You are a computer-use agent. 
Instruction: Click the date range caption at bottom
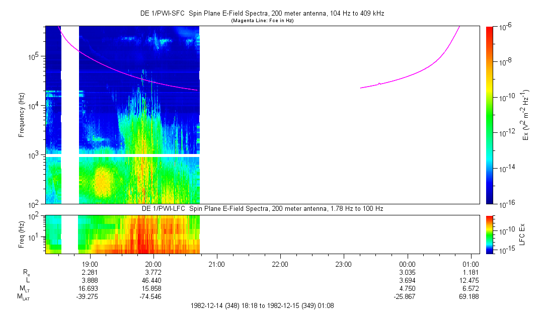click(x=262, y=305)
